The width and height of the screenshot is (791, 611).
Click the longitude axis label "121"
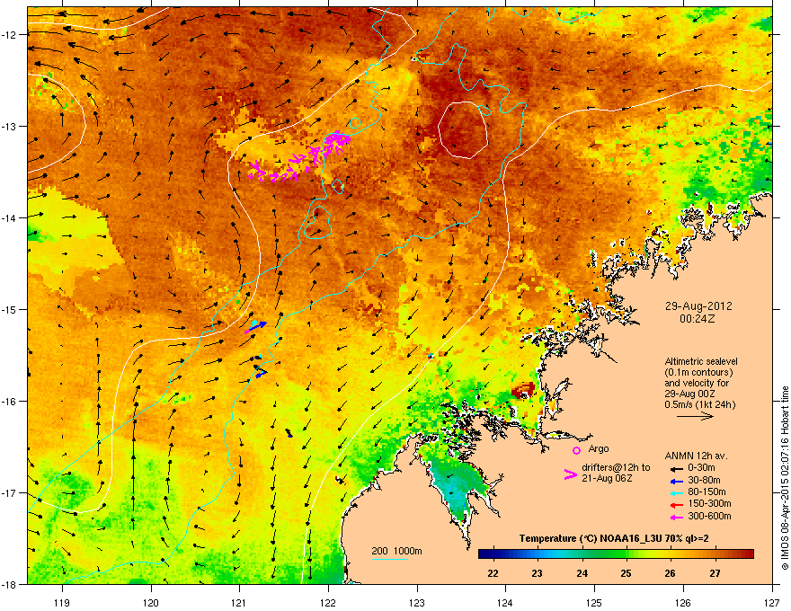[x=239, y=603]
